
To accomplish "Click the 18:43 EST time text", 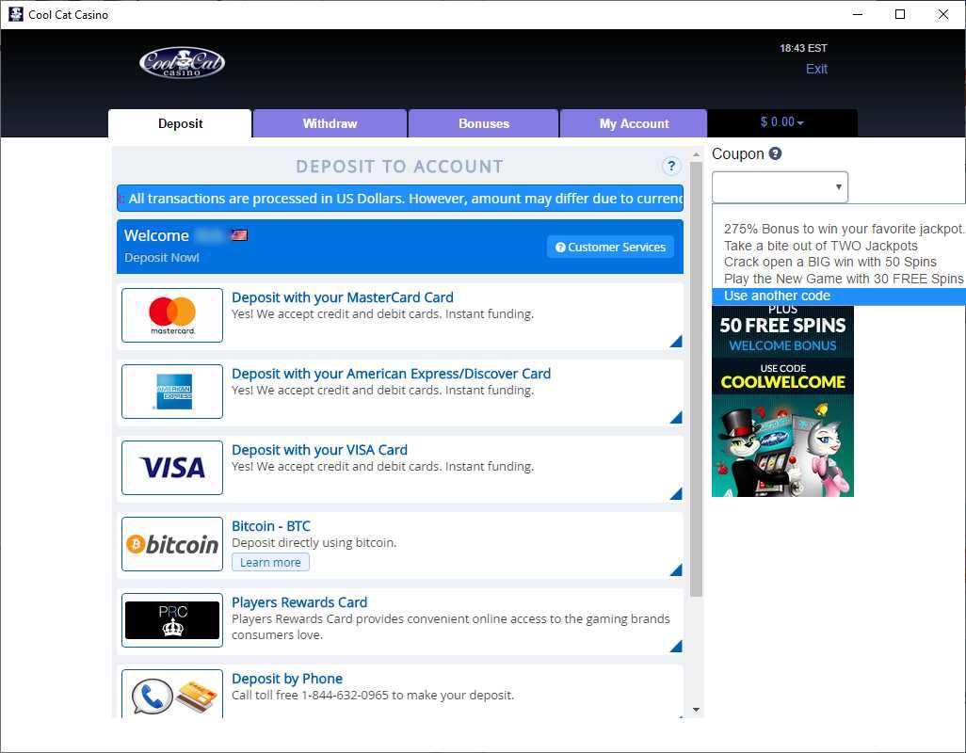I will point(803,48).
